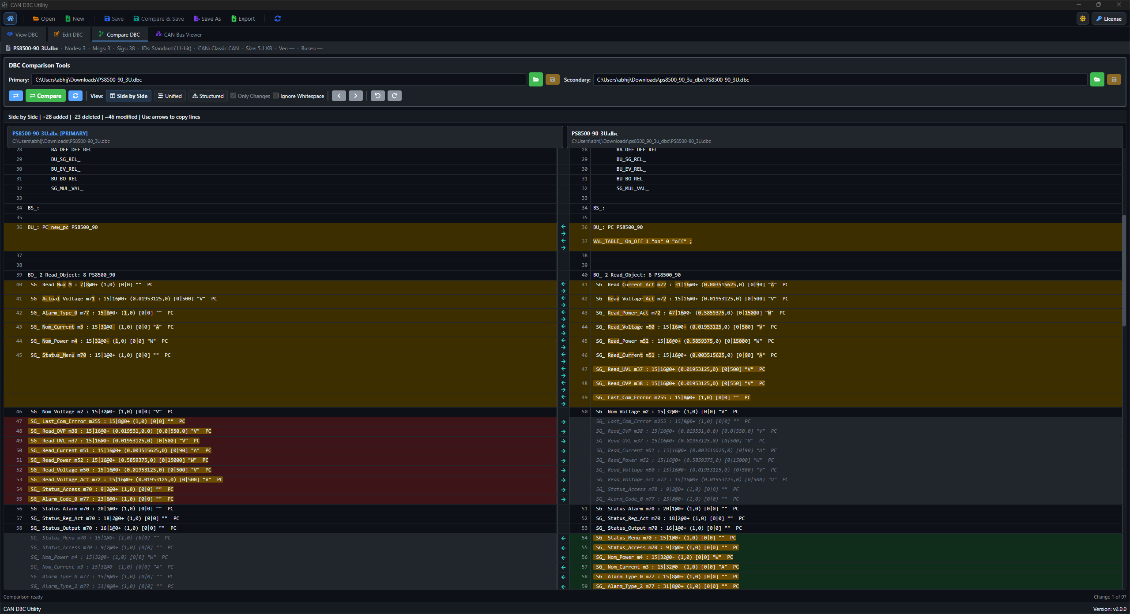This screenshot has height=614, width=1130.
Task: Copy left arrow for added Status_Menu line 54
Action: 563,538
